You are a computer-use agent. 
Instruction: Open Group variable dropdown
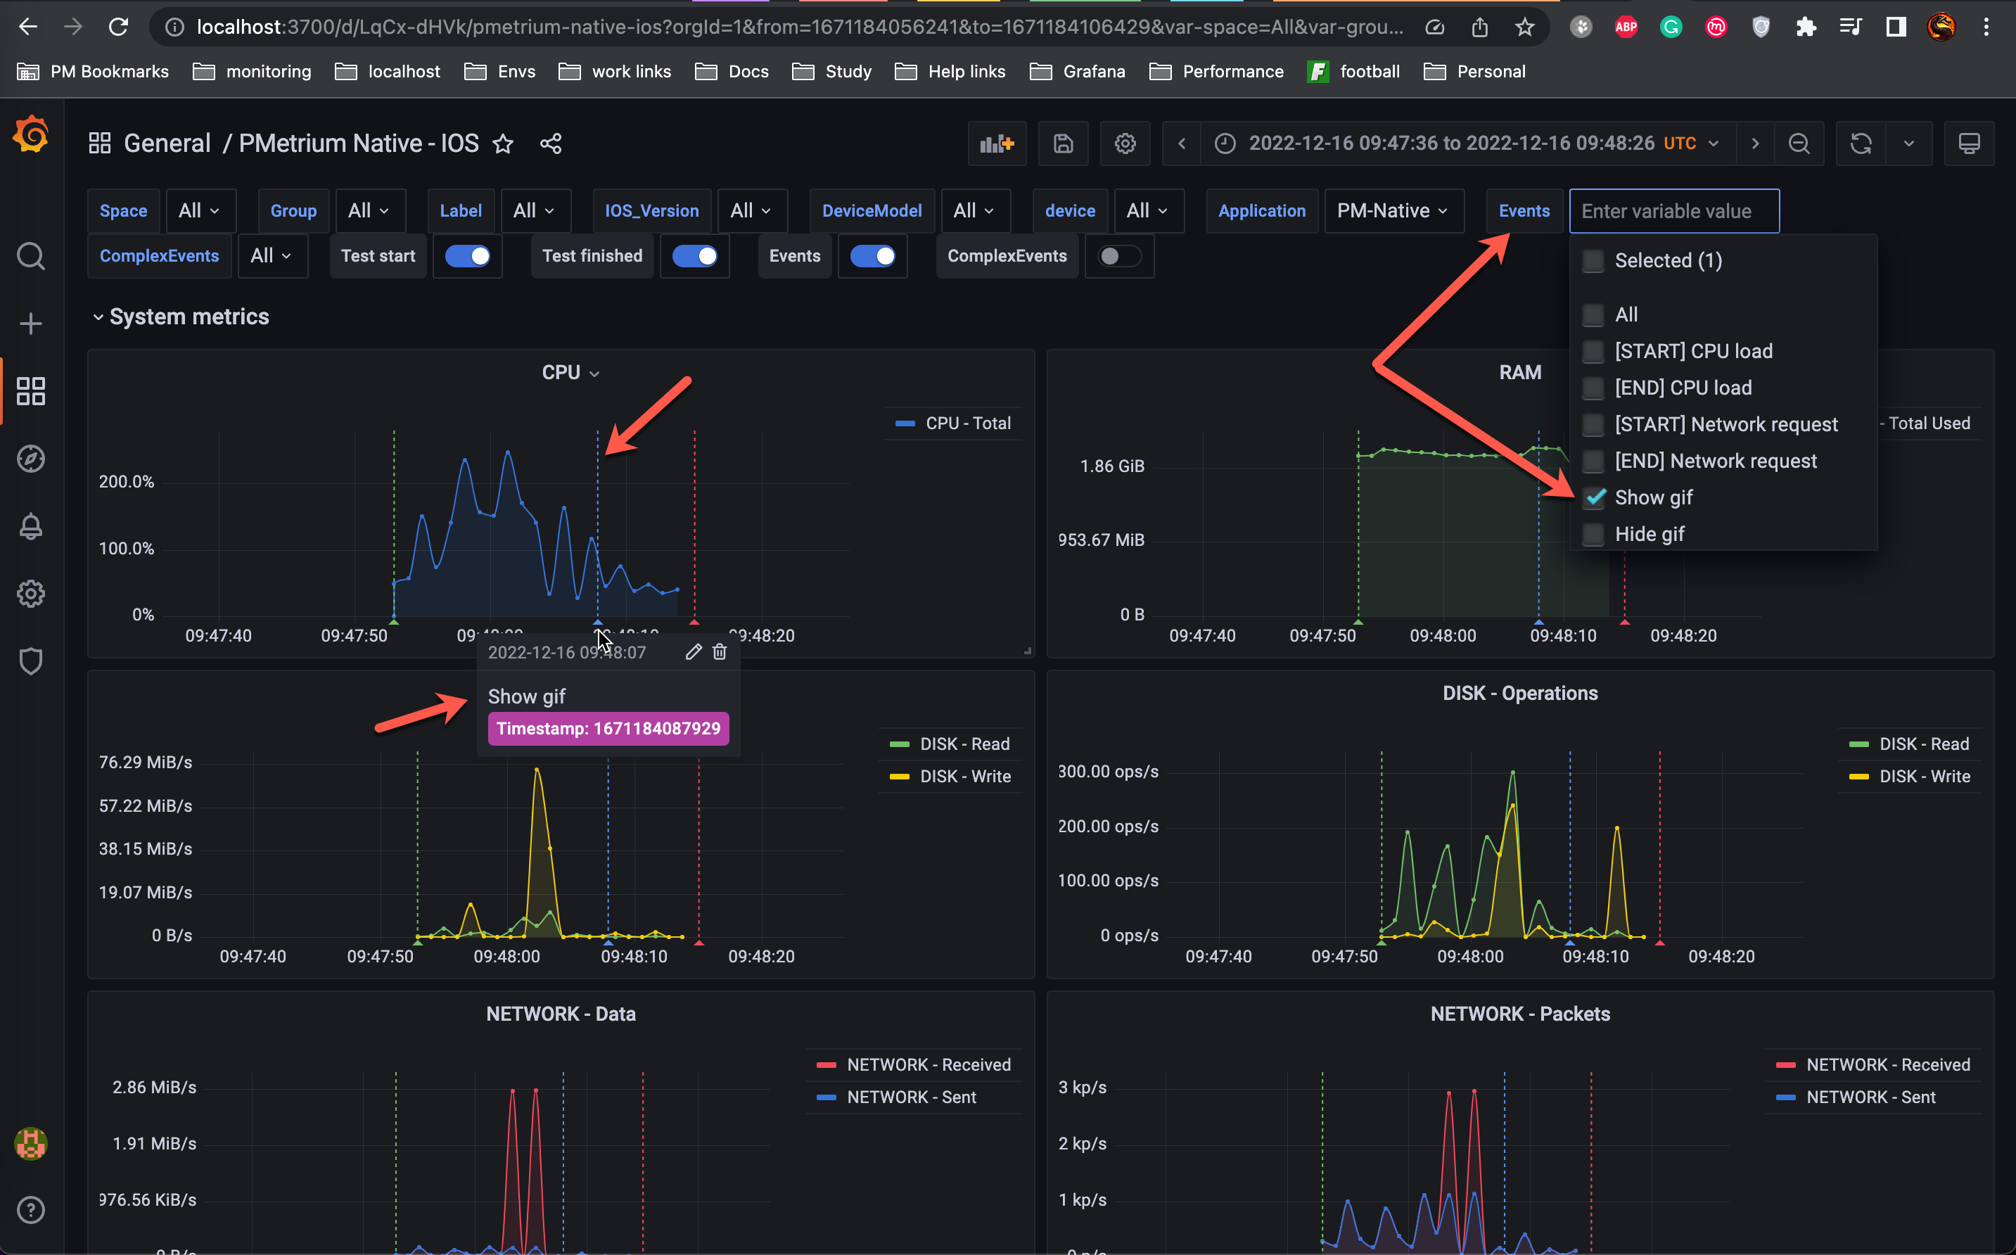369,211
